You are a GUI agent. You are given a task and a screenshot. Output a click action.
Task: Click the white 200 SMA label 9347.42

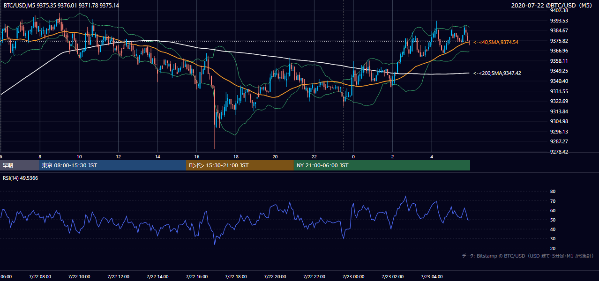497,73
